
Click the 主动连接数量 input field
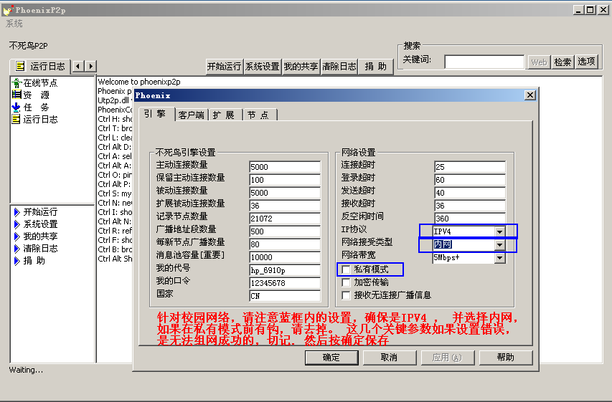[284, 167]
